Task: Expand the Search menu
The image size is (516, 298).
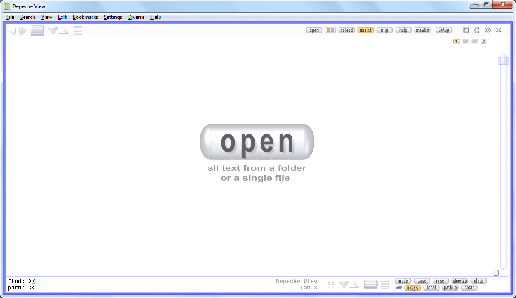Action: click(28, 17)
